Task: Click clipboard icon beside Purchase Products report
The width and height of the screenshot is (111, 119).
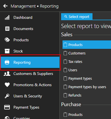Action: coord(65,115)
